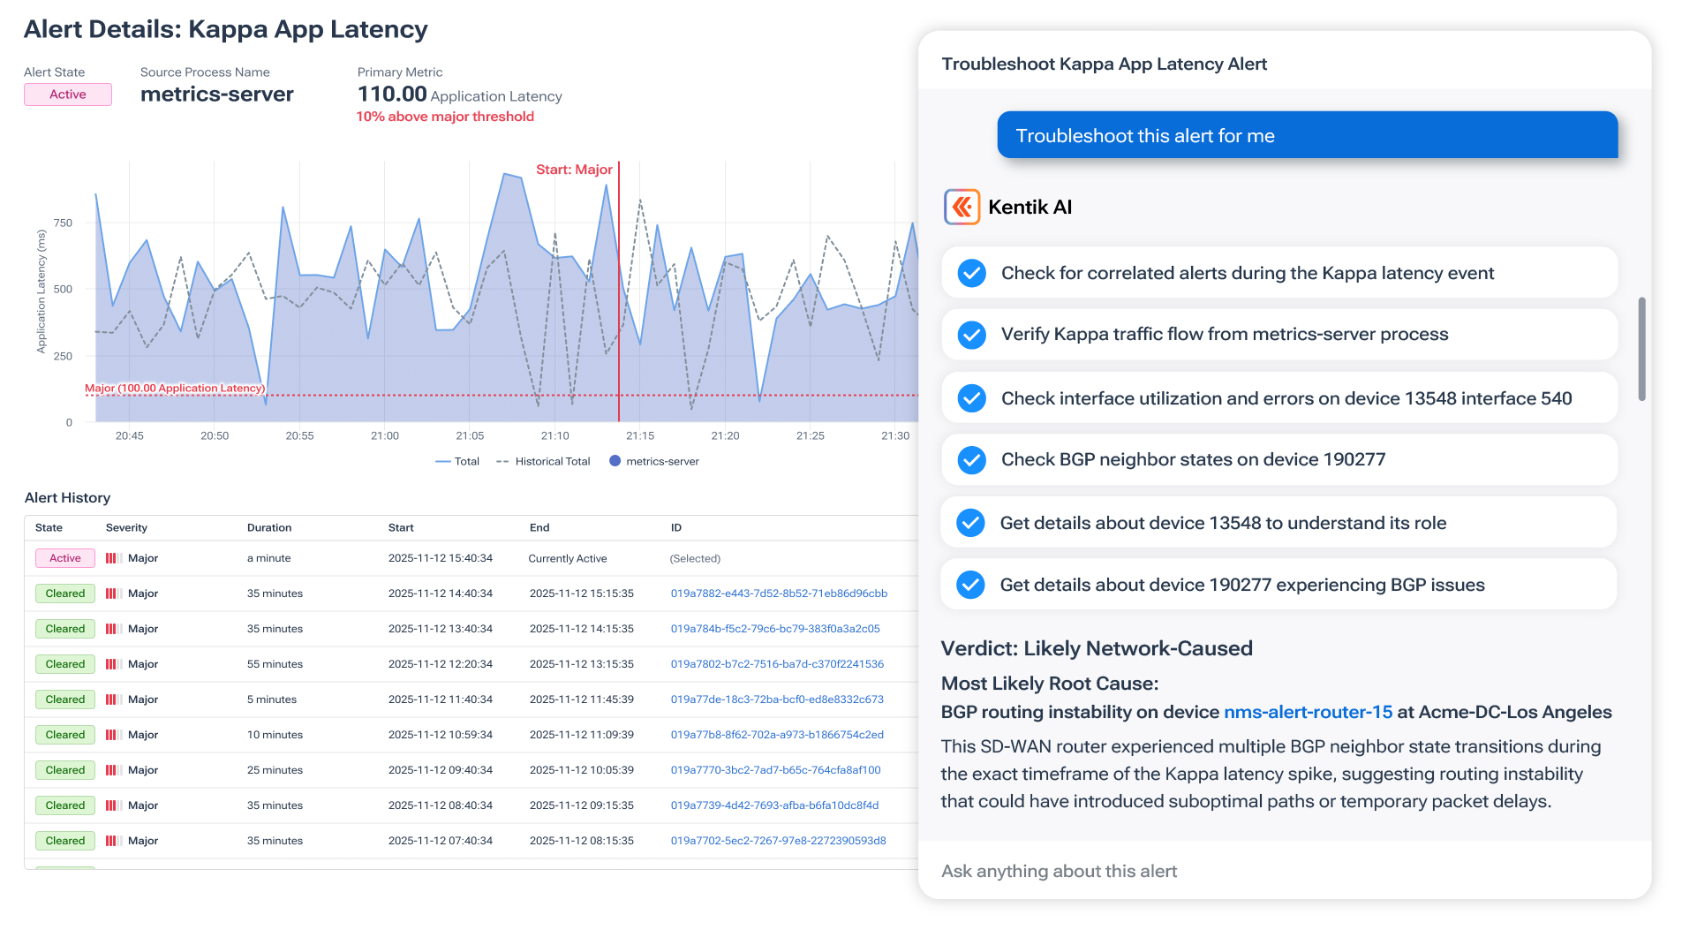This screenshot has width=1682, height=930.
Task: Open the nms-alert-router-15 device link
Action: [x=1308, y=712]
